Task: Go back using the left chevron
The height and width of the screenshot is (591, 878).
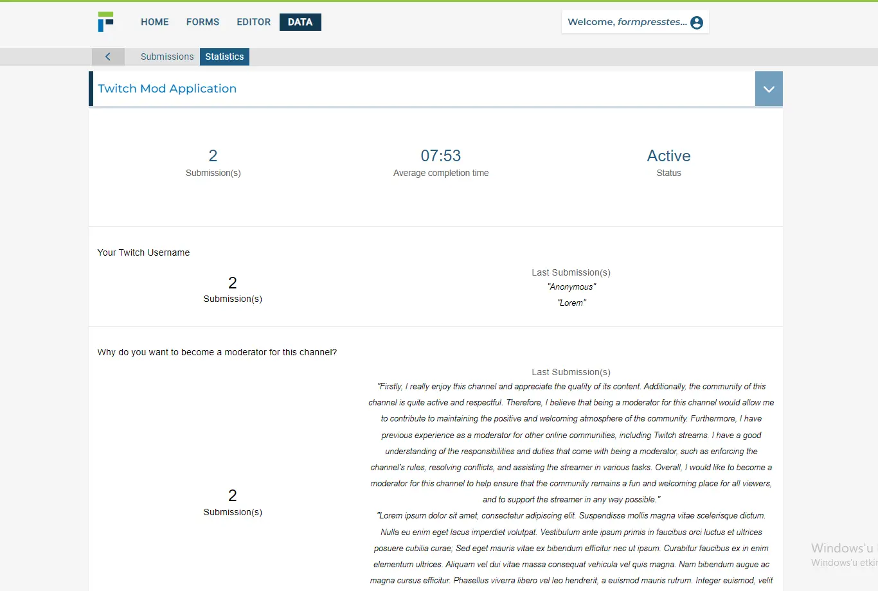Action: click(x=108, y=57)
